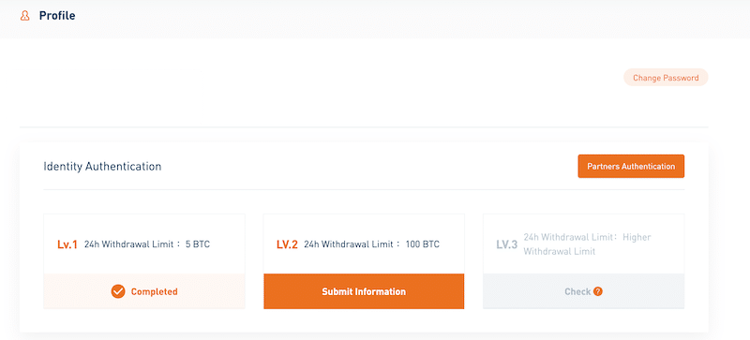Click the LV.3 card's 24h Withdrawal Limit label

coord(570,237)
